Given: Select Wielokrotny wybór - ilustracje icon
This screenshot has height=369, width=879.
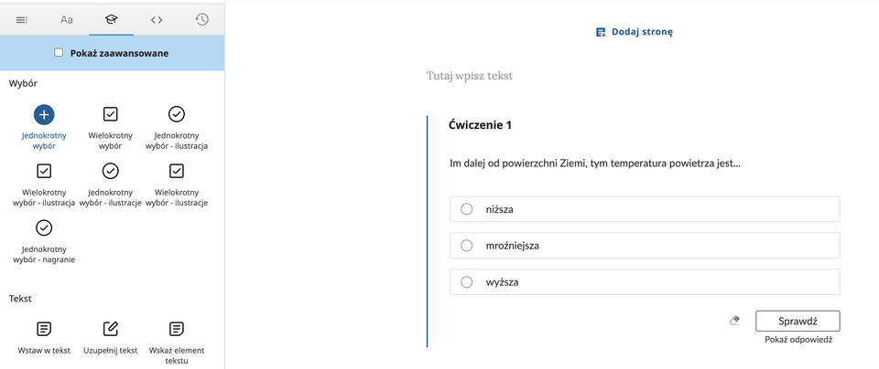Looking at the screenshot, I should point(177,171).
